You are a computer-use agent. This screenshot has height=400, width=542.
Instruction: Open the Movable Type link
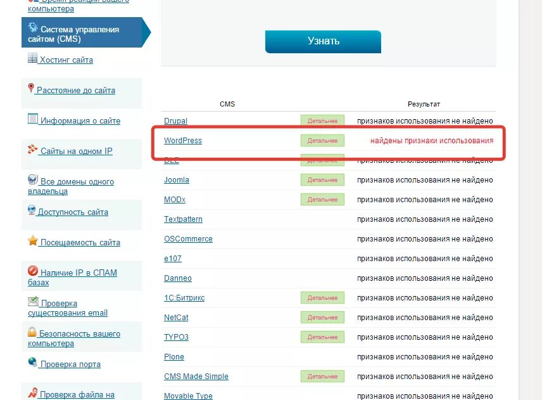(188, 396)
